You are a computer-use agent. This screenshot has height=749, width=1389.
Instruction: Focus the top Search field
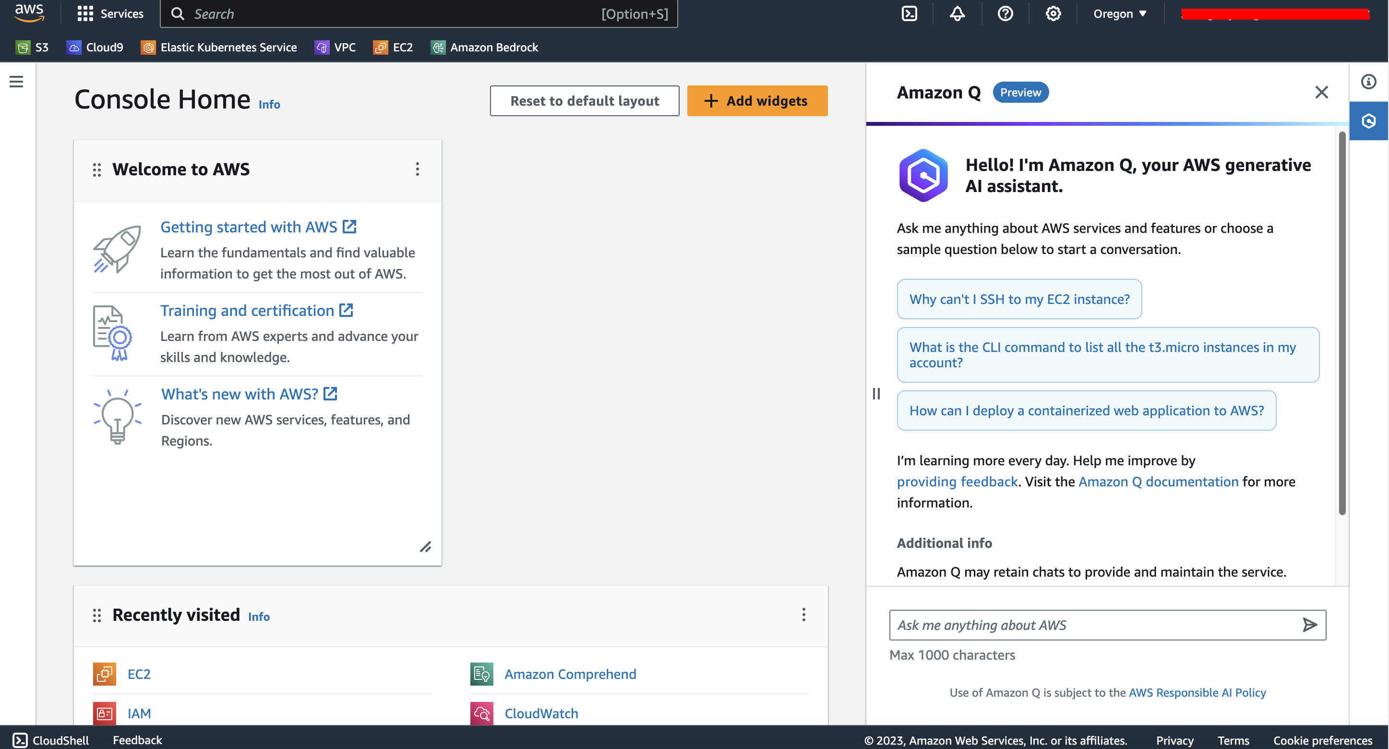pos(419,13)
